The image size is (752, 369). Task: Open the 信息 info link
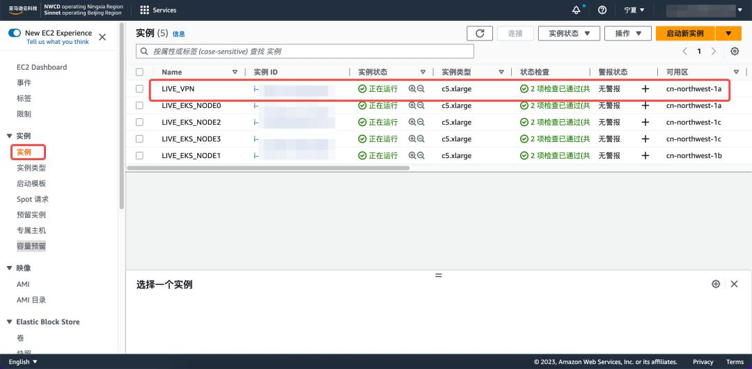(x=178, y=34)
